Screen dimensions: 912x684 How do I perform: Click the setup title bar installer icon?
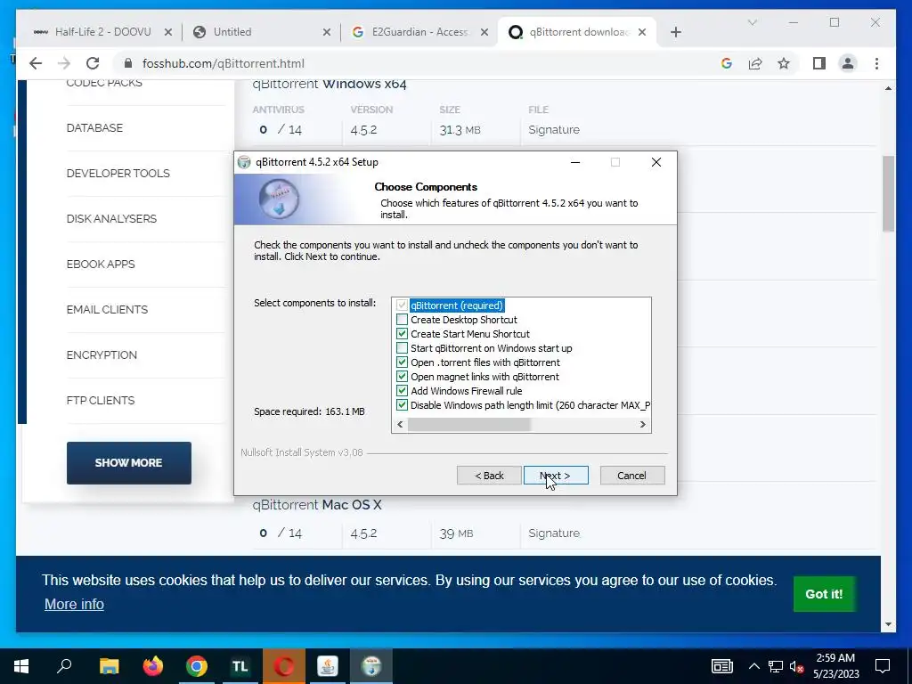244,162
